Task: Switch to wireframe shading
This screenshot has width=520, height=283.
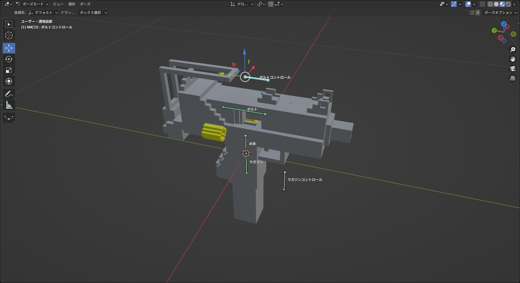Action: tap(490, 4)
